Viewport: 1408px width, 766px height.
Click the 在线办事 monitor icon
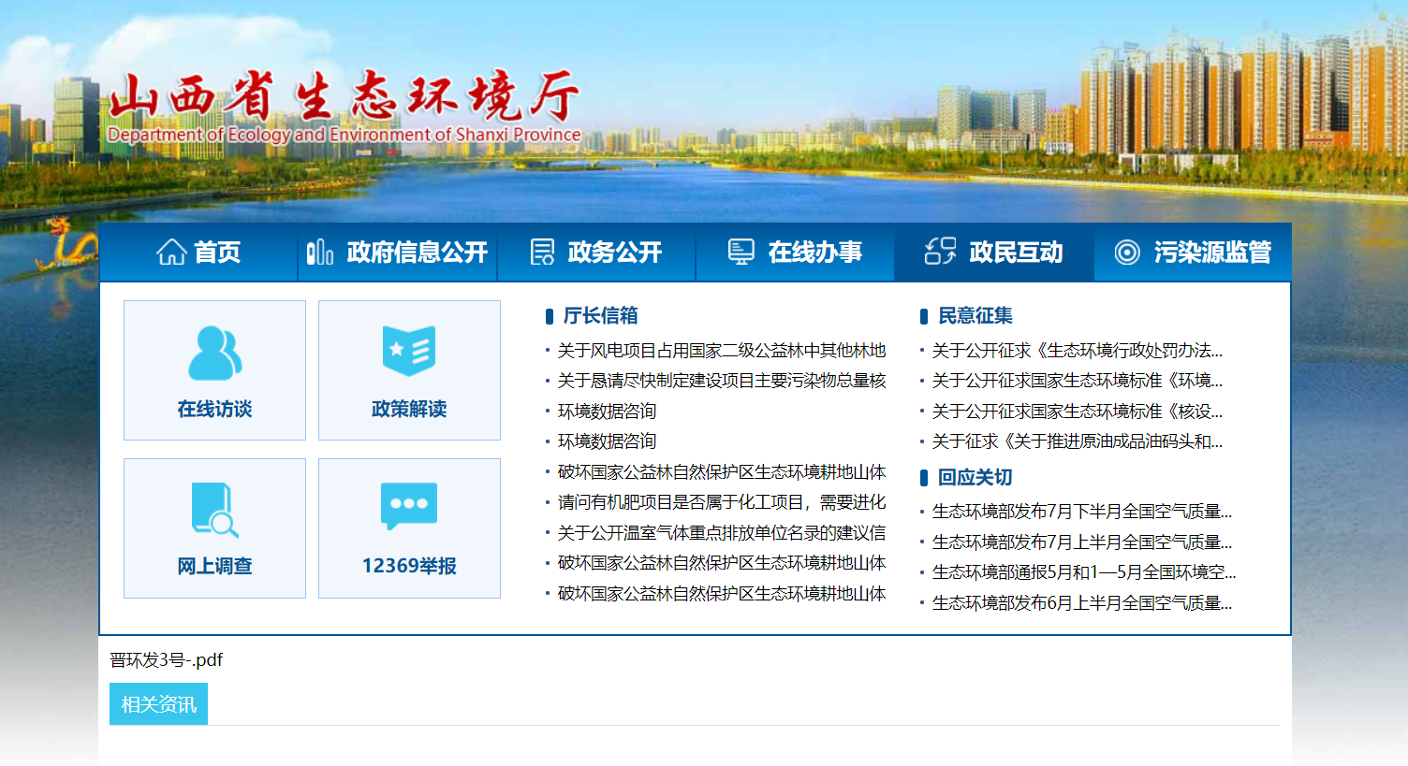[x=741, y=252]
